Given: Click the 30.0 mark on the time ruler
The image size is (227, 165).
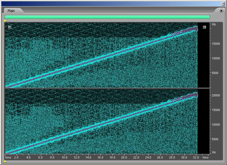Looking at the screenshot, I should coord(184,157).
